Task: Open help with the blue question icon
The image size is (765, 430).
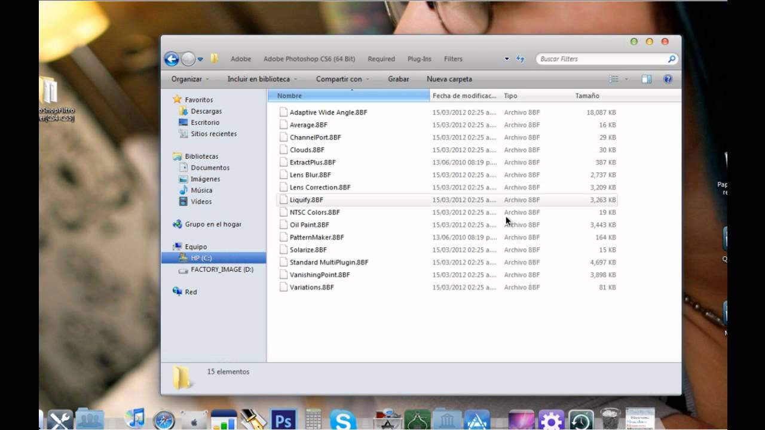Action: 668,79
